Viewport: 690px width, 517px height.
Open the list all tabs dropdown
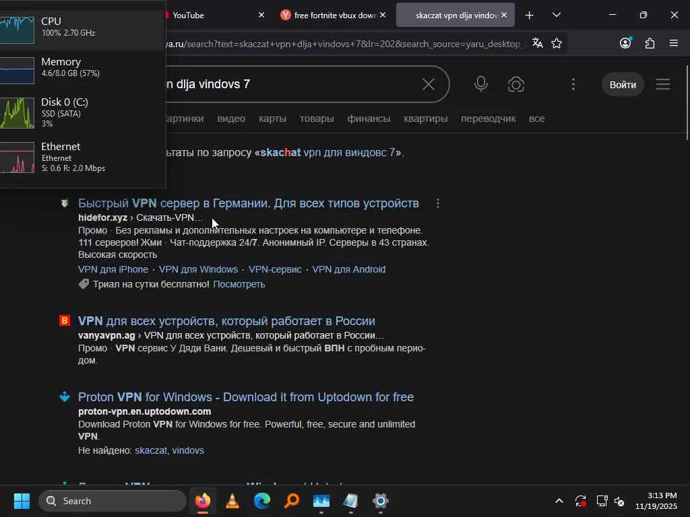pos(556,15)
